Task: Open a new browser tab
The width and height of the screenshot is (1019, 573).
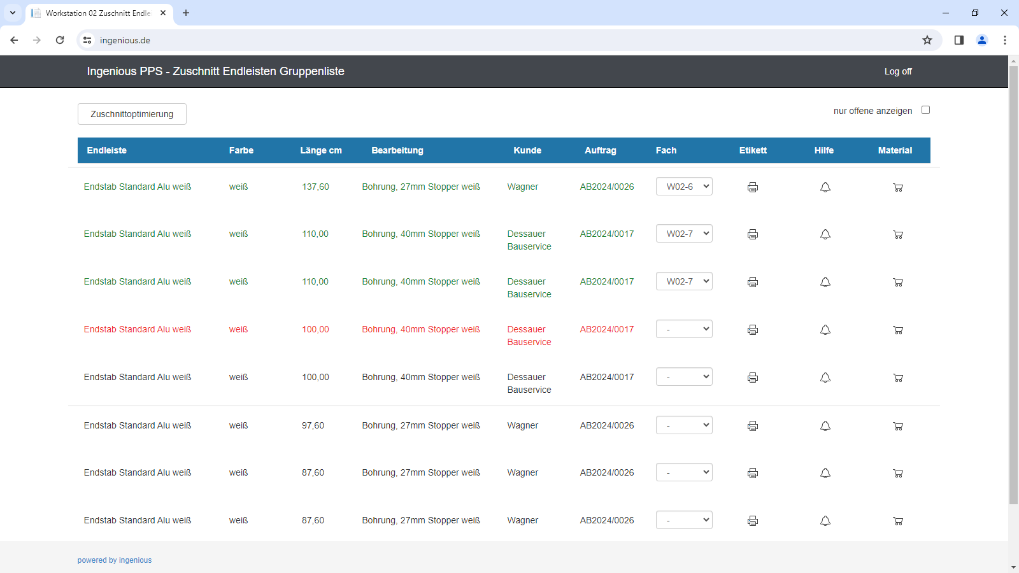Action: 186,13
